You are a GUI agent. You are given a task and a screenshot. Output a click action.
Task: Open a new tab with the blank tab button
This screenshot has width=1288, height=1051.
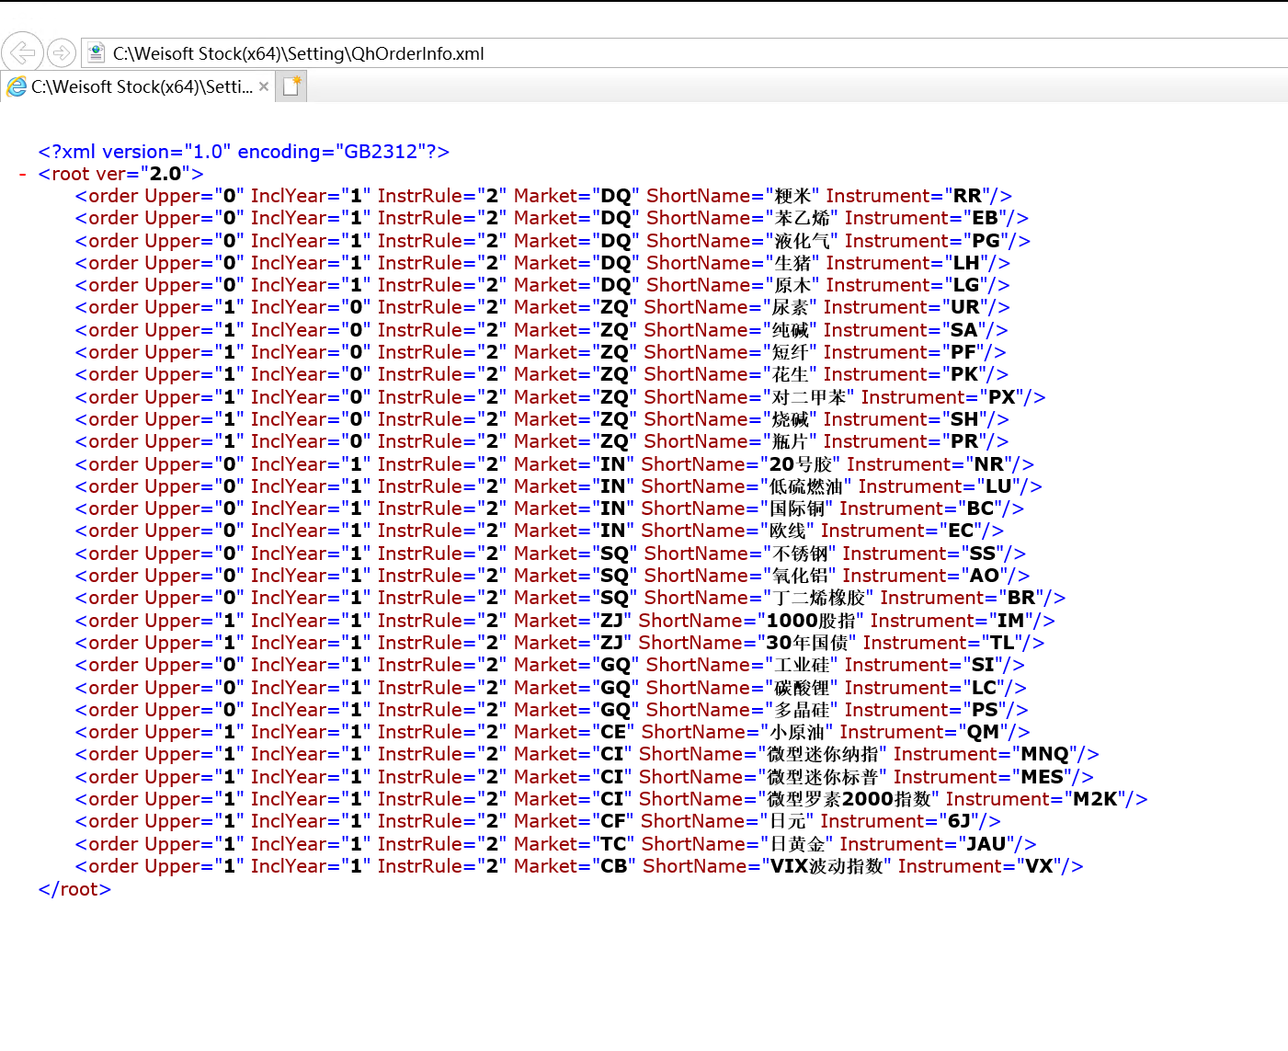[x=291, y=86]
